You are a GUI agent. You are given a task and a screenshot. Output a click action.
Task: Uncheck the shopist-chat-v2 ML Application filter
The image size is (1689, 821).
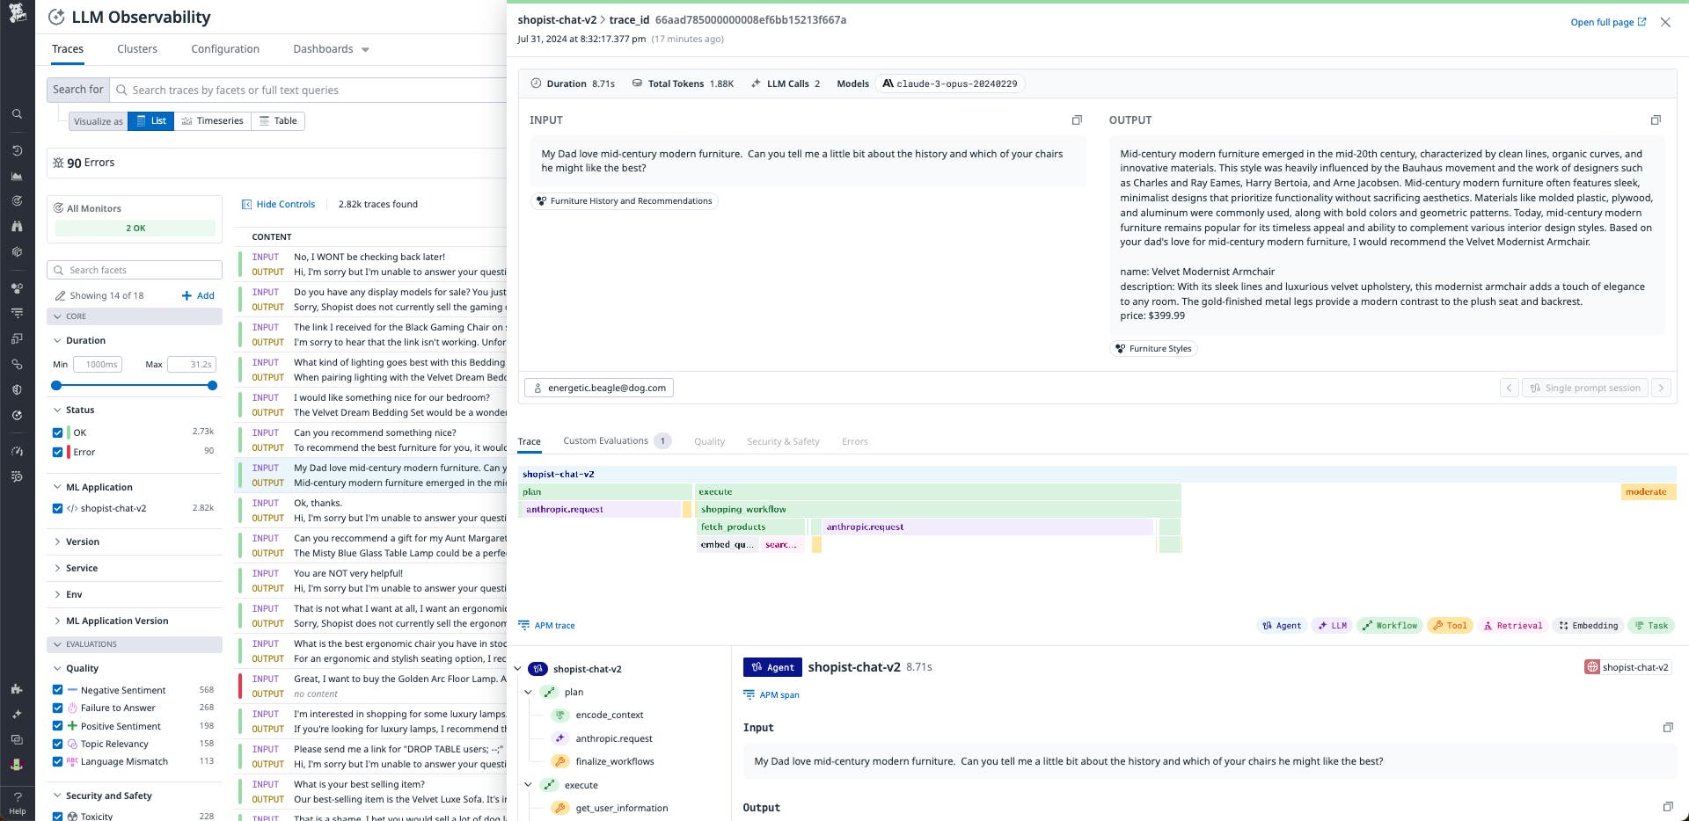[58, 508]
